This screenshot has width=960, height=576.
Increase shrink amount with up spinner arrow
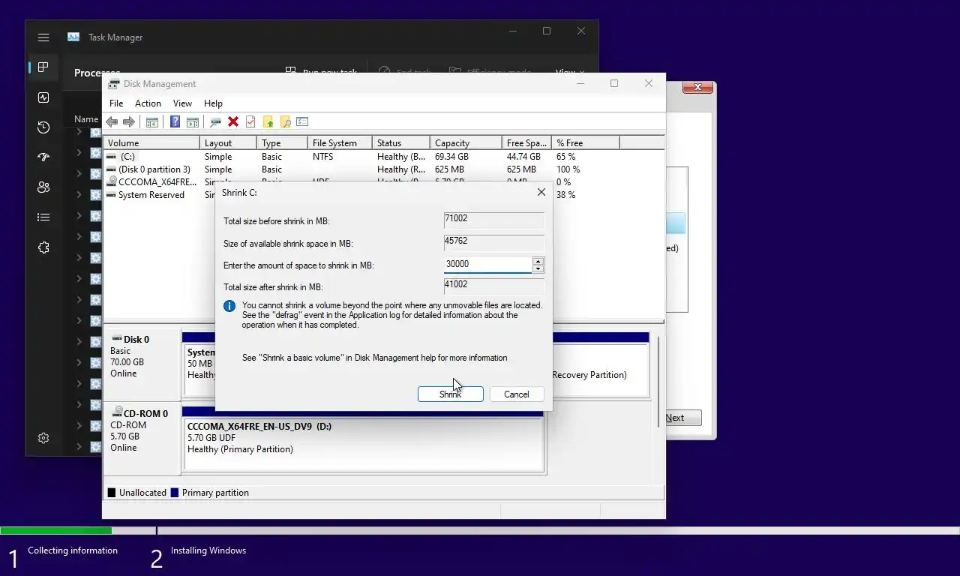[538, 260]
